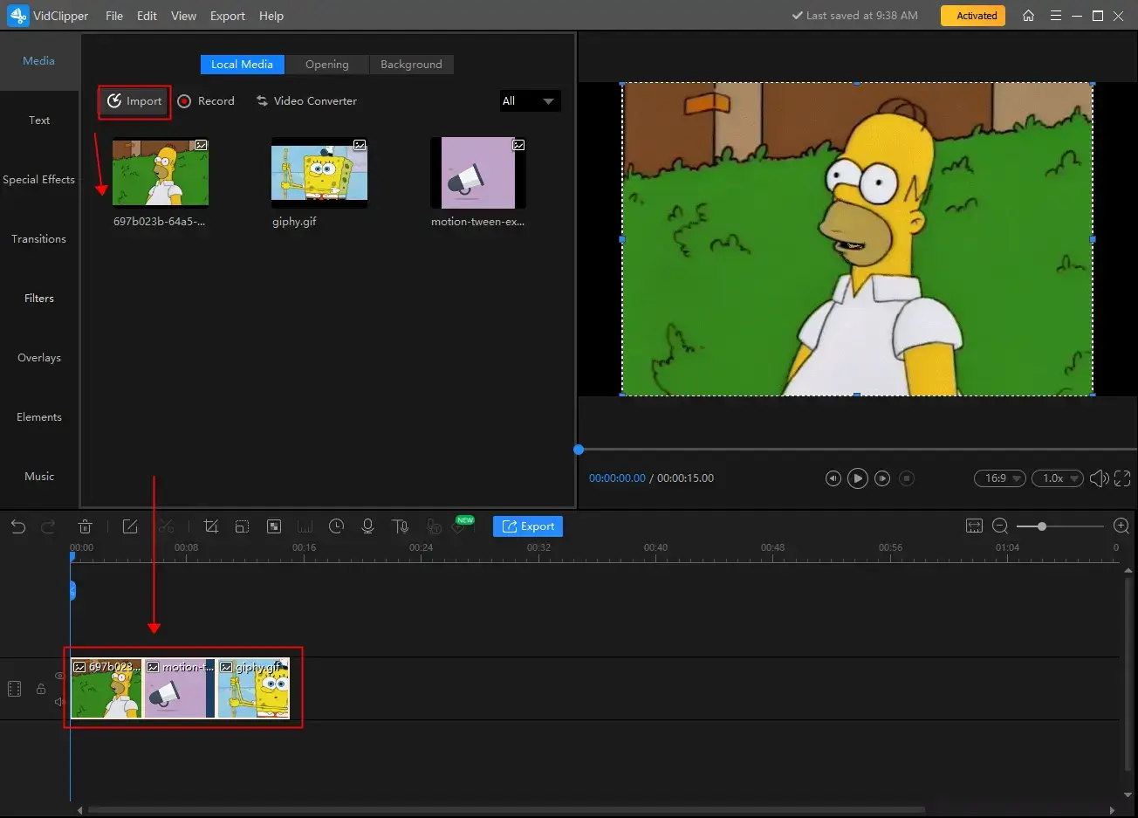The image size is (1138, 818).
Task: Step forward one frame
Action: [x=882, y=478]
